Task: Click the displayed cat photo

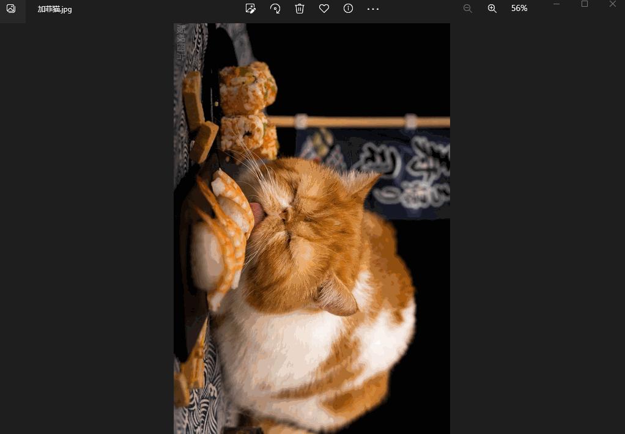Action: click(x=312, y=229)
